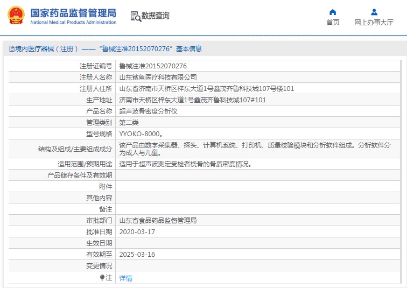The height and width of the screenshot is (288, 407).
Task: Click the 结构及组成 description text
Action: (255, 149)
